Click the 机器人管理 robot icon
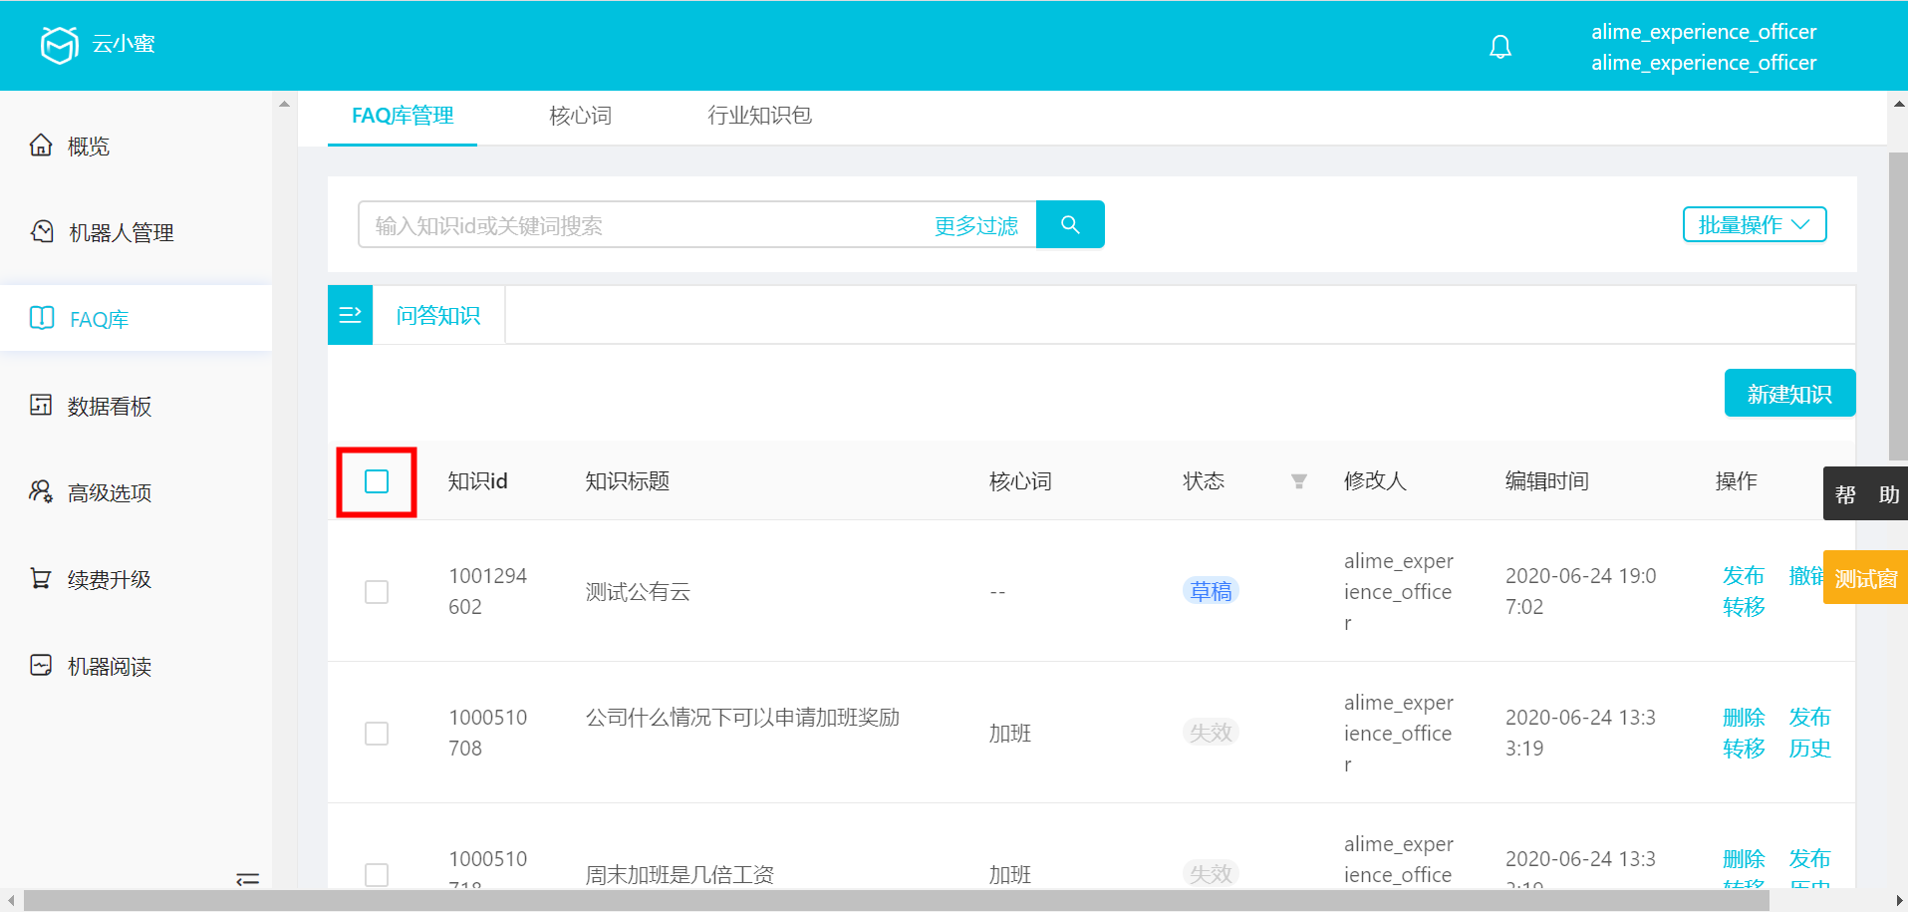1908x912 pixels. coord(42,231)
